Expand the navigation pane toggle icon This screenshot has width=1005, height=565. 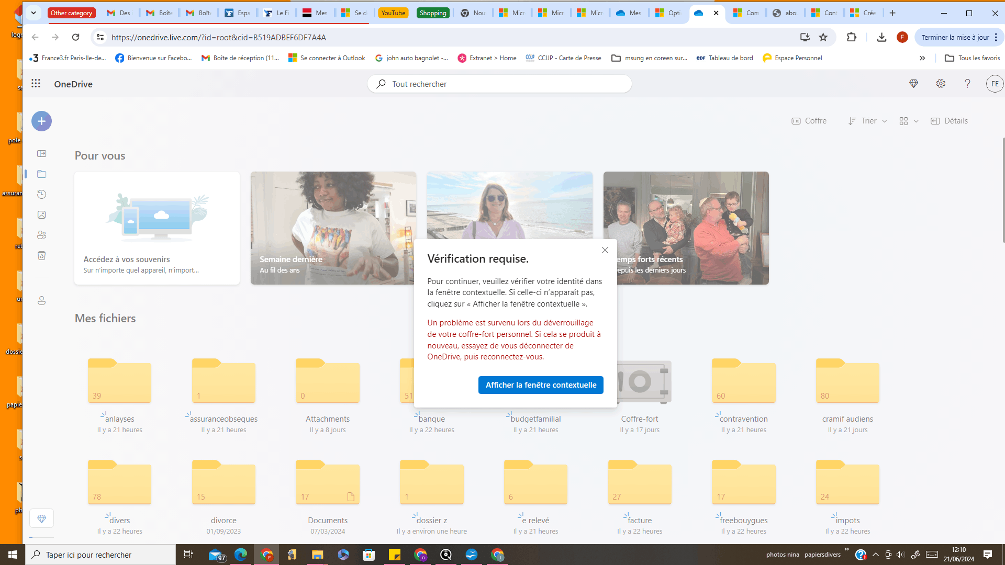(x=42, y=154)
